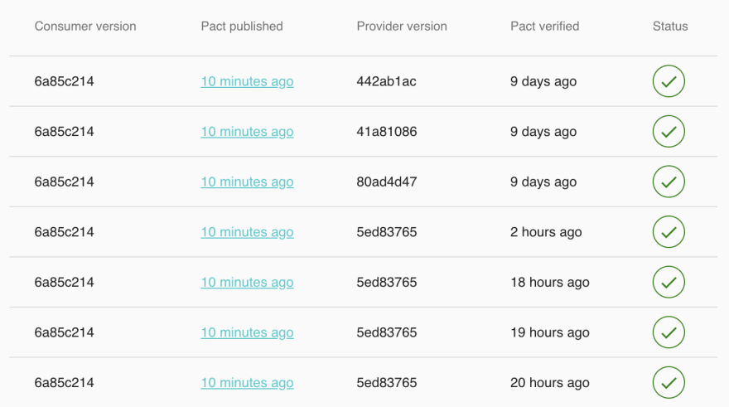
Task: Click pact published link verified 18 hours ago
Action: pyautogui.click(x=247, y=283)
